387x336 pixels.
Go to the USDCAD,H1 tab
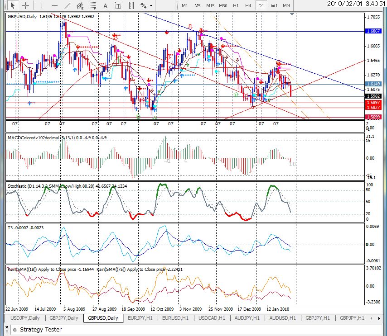click(x=212, y=318)
